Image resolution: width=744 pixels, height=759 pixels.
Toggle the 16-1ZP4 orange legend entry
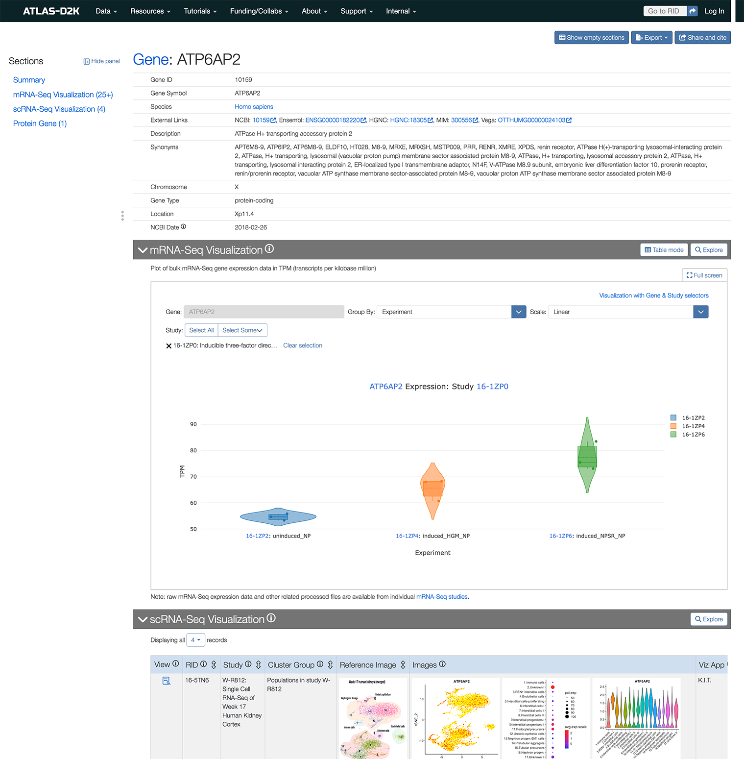pos(688,426)
